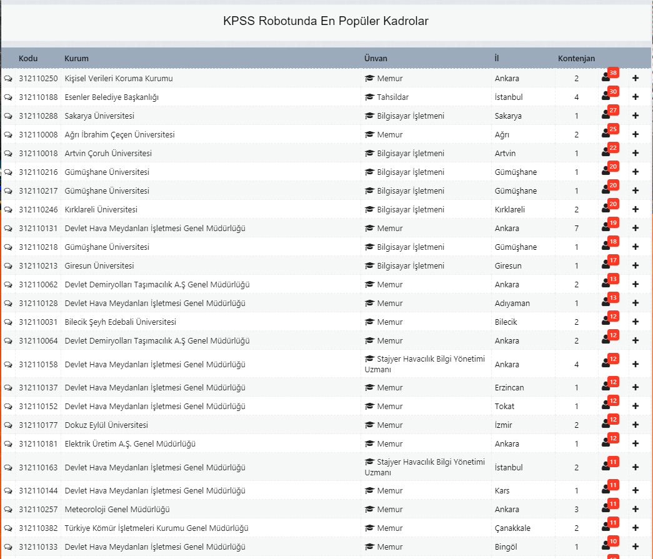Click the comment icon beside code 312110133
Viewport: 653px width, 559px height.
[8, 547]
